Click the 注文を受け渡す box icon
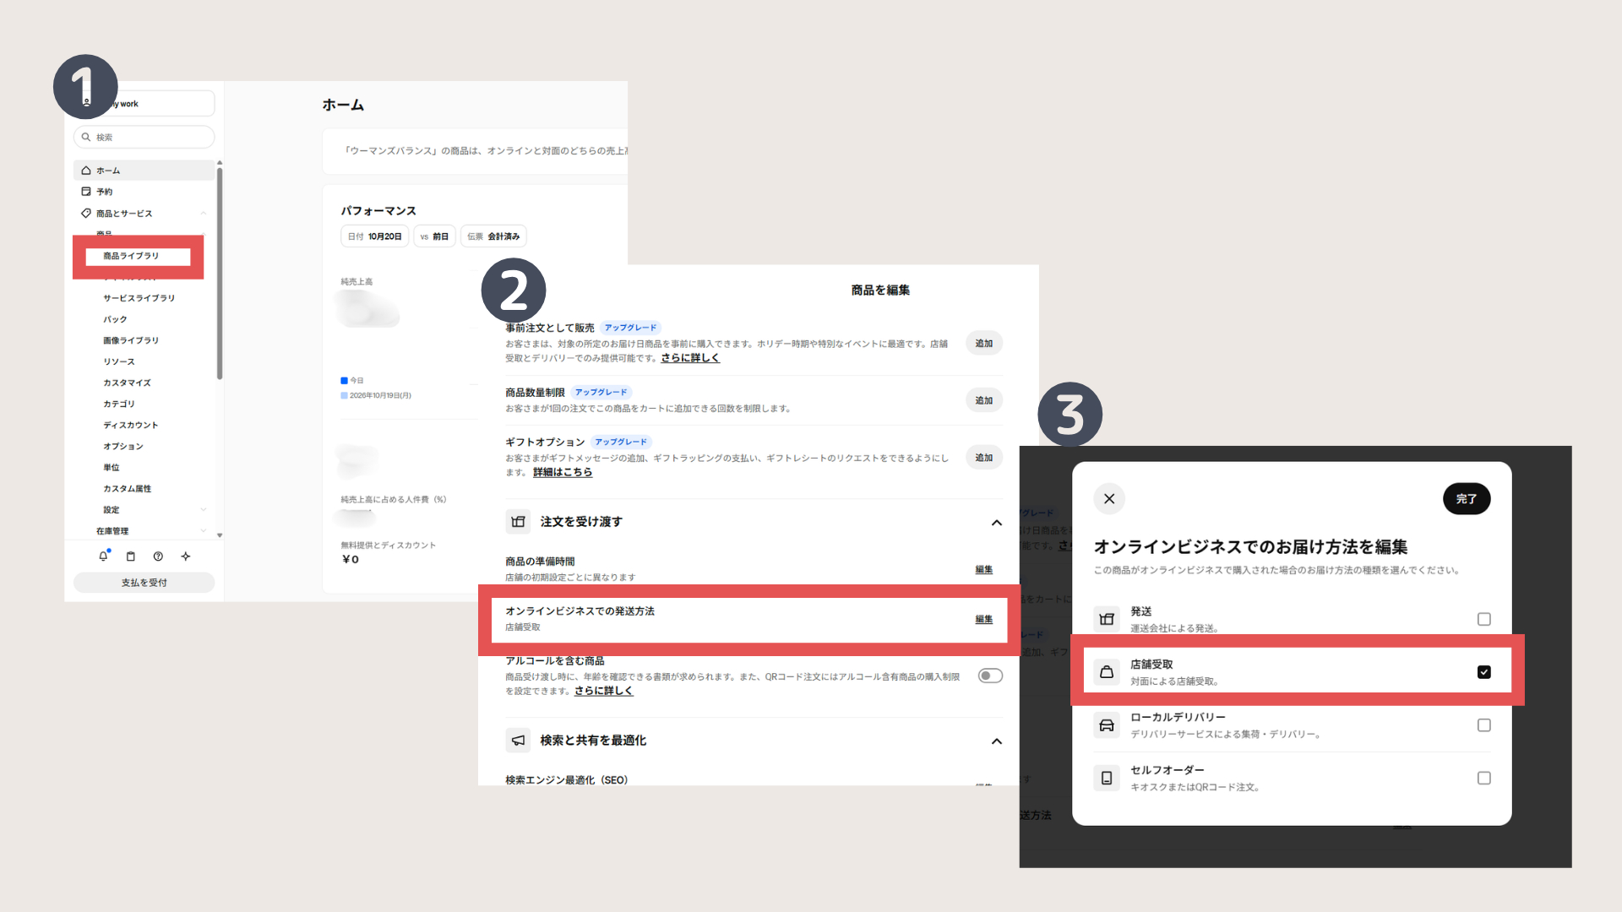Viewport: 1622px width, 912px height. pos(518,522)
